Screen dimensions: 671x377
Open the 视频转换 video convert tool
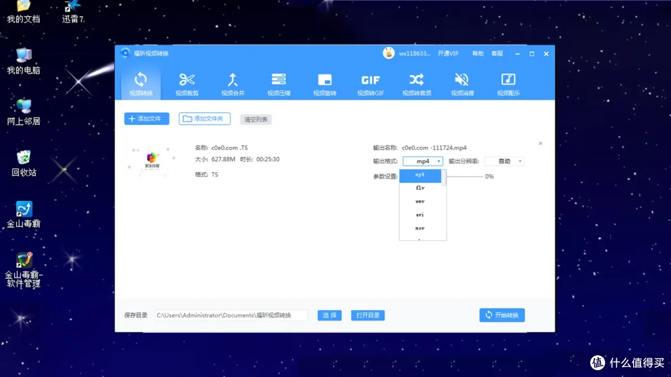point(141,84)
